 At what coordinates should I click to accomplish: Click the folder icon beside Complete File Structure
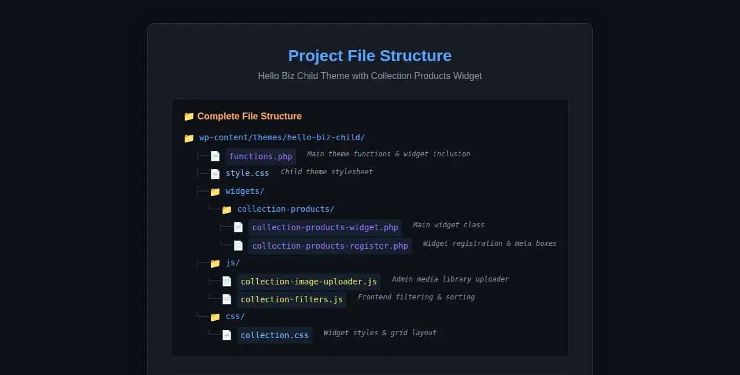pos(189,117)
